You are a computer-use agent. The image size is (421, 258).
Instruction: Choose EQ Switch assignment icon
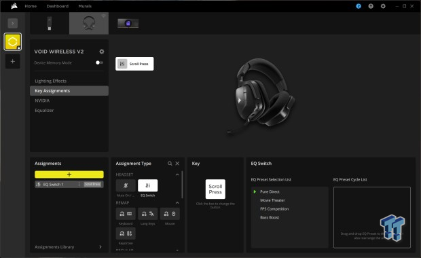[x=147, y=185]
